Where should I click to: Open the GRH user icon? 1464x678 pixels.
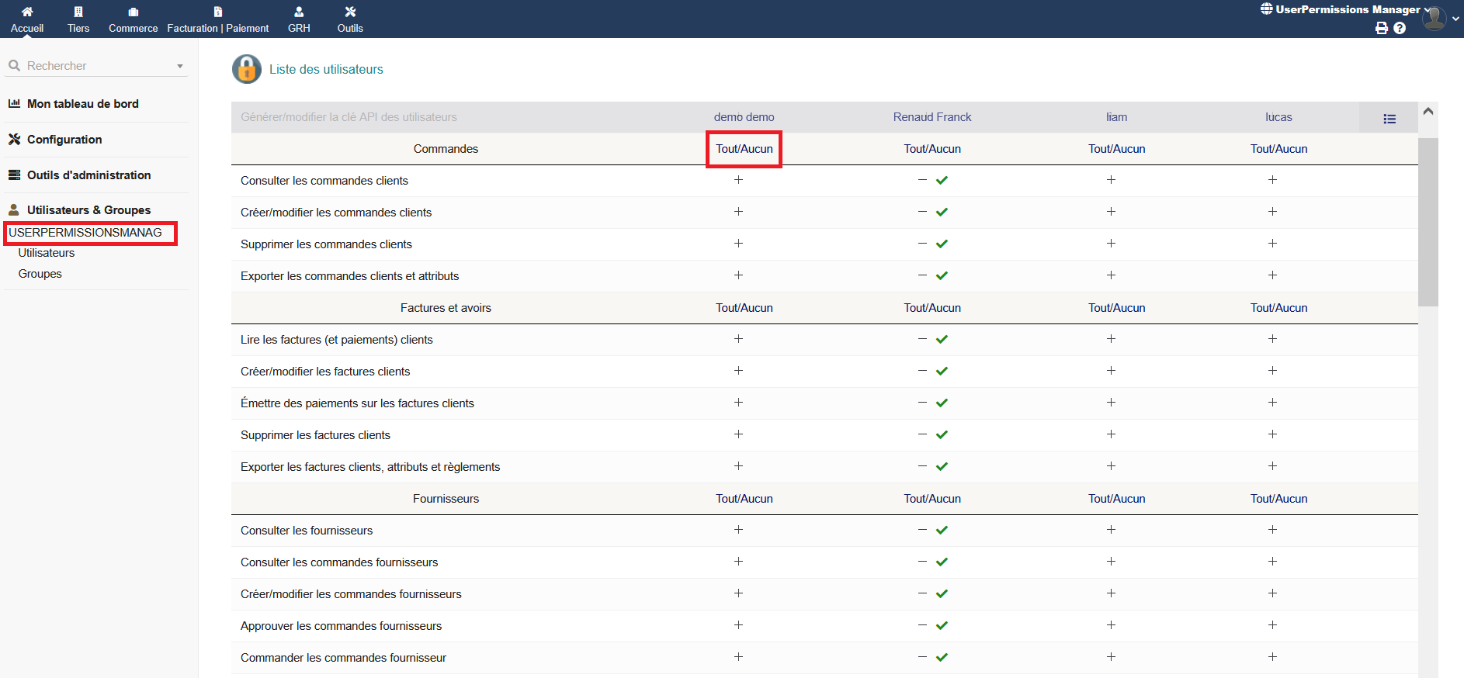(x=299, y=12)
